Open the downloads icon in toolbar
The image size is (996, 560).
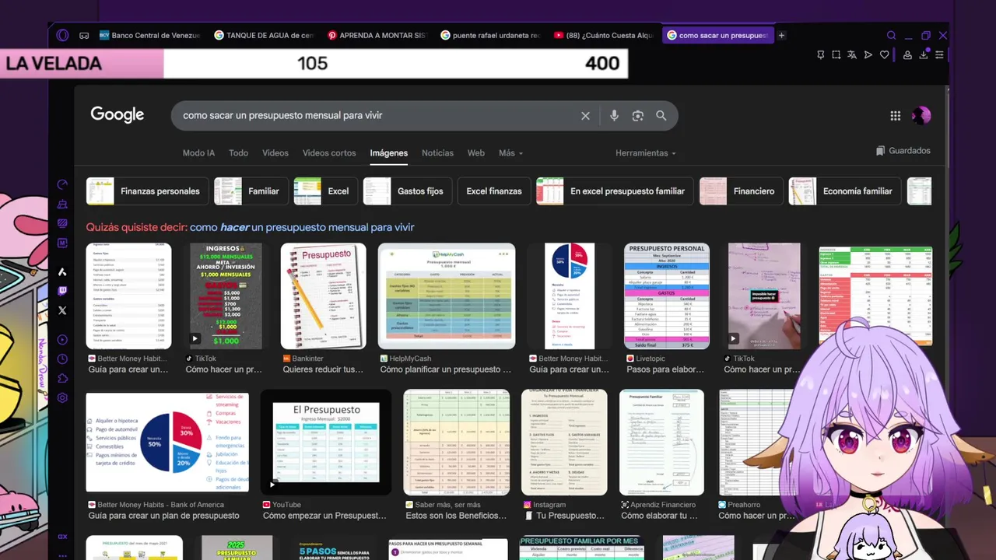(x=924, y=54)
